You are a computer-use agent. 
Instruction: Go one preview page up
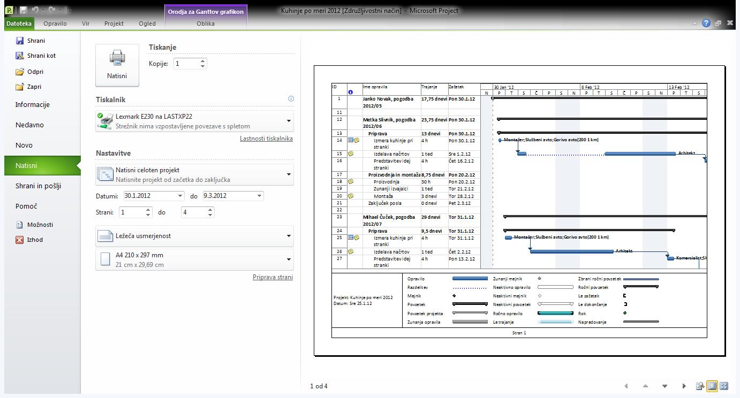(645, 386)
